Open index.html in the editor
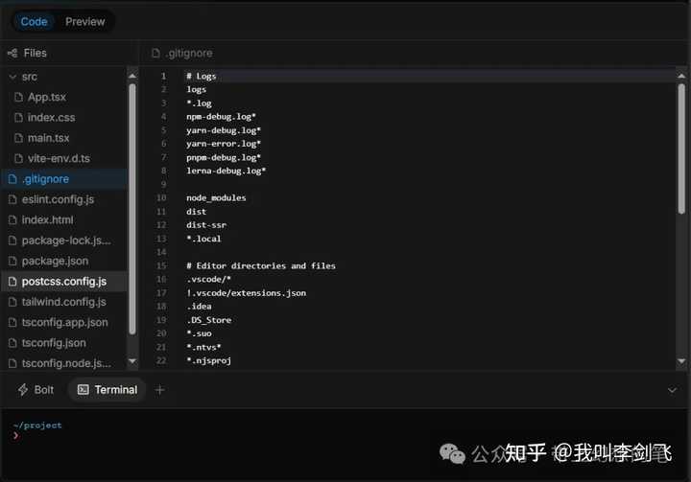This screenshot has width=691, height=482. [x=47, y=219]
